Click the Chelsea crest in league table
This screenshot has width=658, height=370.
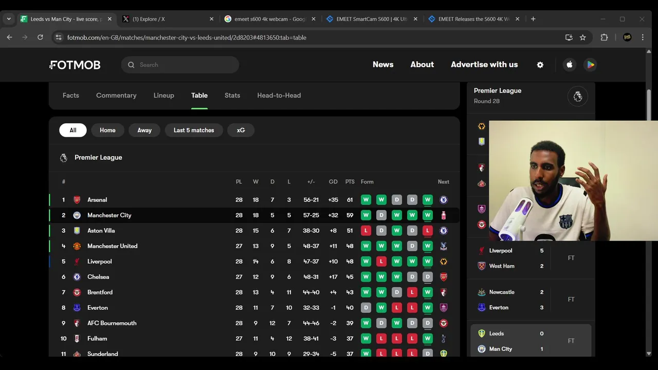click(77, 277)
